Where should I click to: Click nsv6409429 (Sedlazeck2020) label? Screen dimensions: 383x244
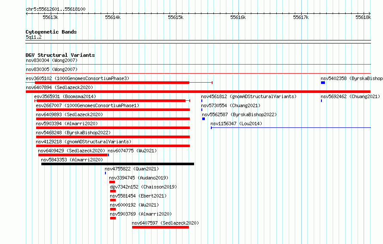(x=71, y=151)
